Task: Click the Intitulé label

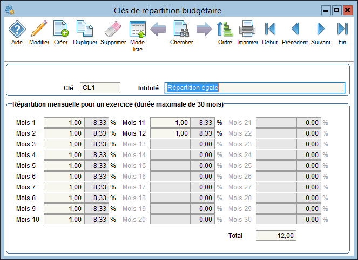Action: (148, 88)
